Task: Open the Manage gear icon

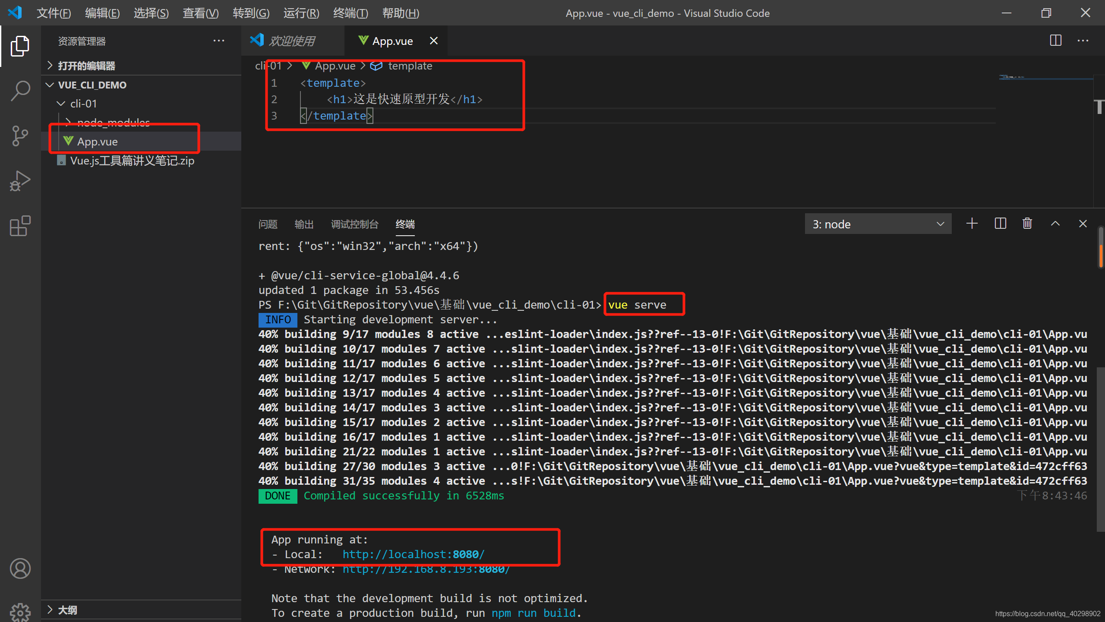Action: (x=20, y=612)
